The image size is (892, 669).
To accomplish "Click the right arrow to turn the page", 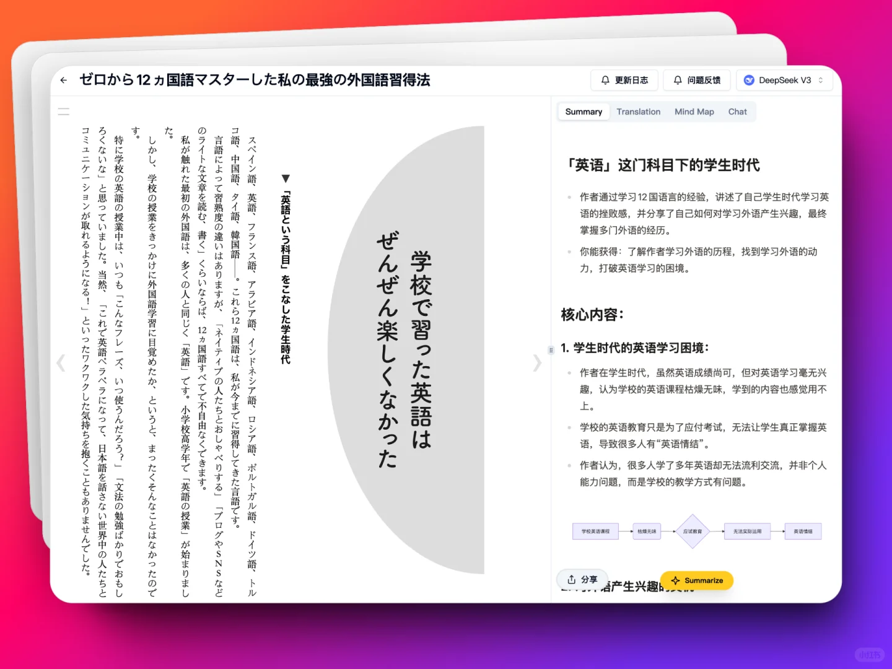I will [537, 363].
